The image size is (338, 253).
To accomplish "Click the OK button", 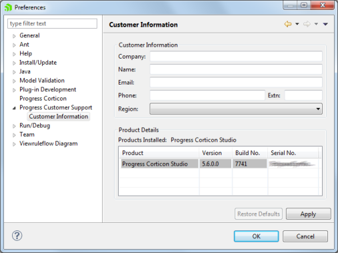I will pos(256,236).
